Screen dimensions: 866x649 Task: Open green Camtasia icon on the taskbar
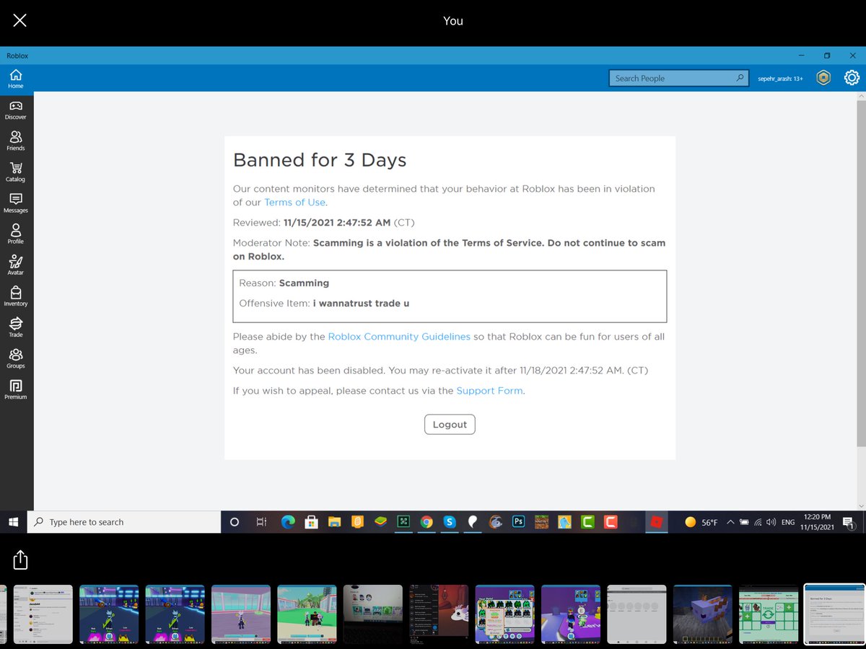point(587,521)
